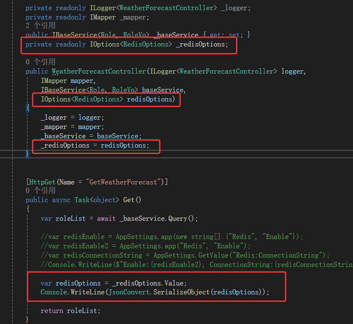
Task: Click the get accessor of the _baseService property
Action: coord(215,35)
